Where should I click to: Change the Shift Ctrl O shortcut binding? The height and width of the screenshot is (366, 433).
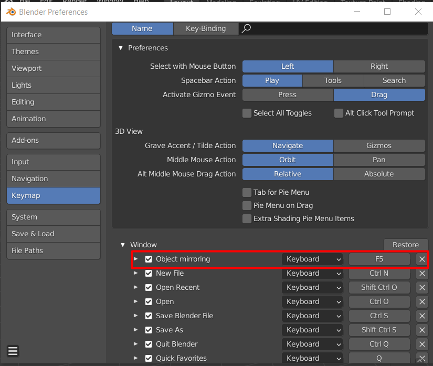(x=379, y=287)
